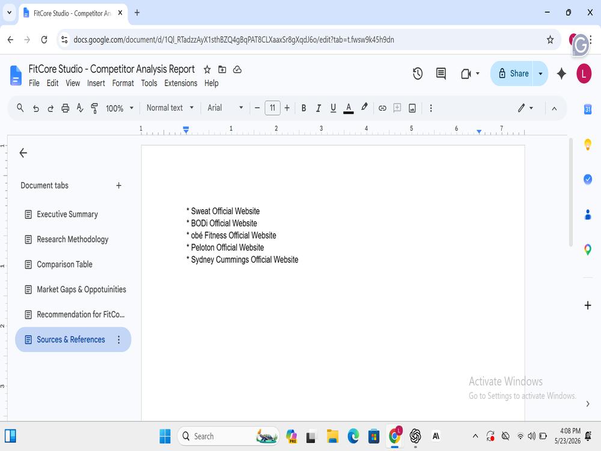Choose the text color
Image resolution: width=601 pixels, height=451 pixels.
(349, 108)
